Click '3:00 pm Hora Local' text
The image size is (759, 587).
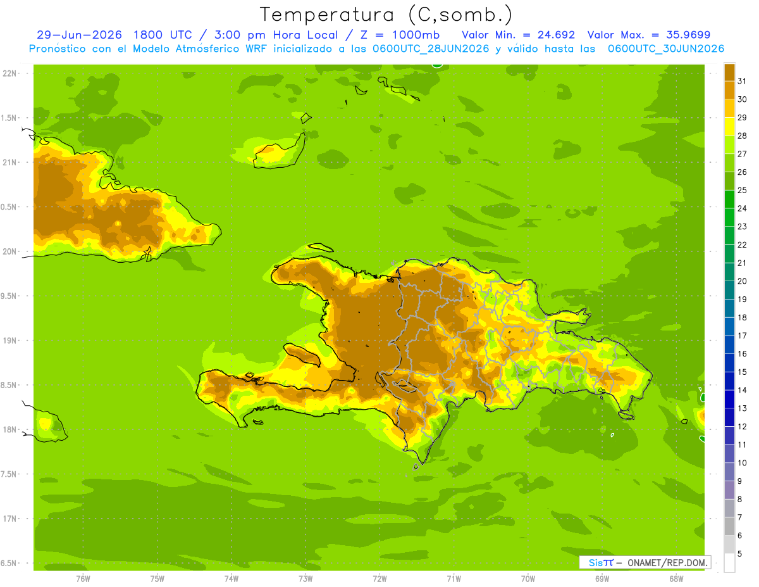pyautogui.click(x=278, y=35)
